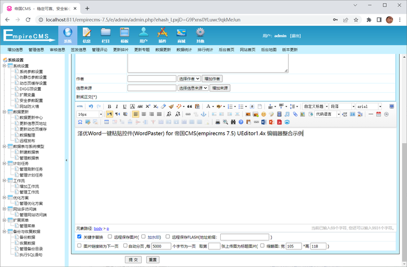Open the 商城 top navigation tab
Image resolution: width=407 pixels, height=267 pixels.
point(181,36)
